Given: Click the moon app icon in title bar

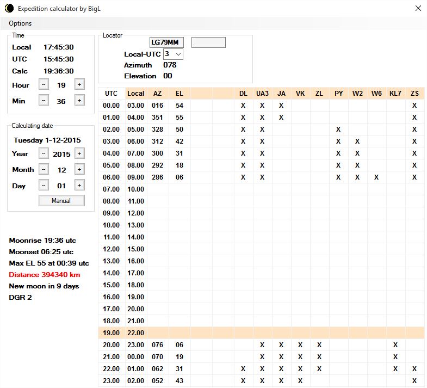Looking at the screenshot, I should coord(8,8).
